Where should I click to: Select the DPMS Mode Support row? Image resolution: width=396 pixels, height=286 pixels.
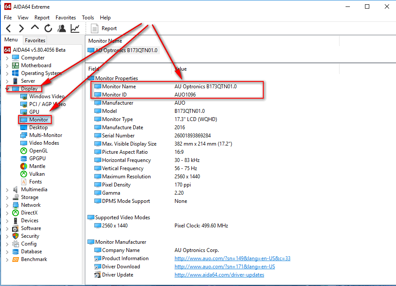[x=140, y=201]
